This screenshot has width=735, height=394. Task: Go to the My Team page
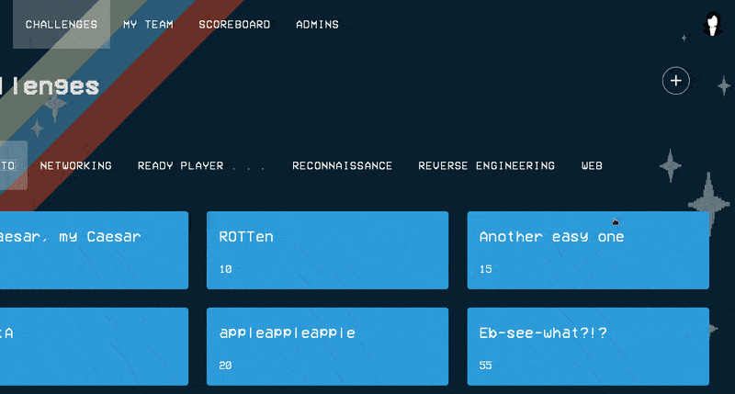[x=148, y=25]
